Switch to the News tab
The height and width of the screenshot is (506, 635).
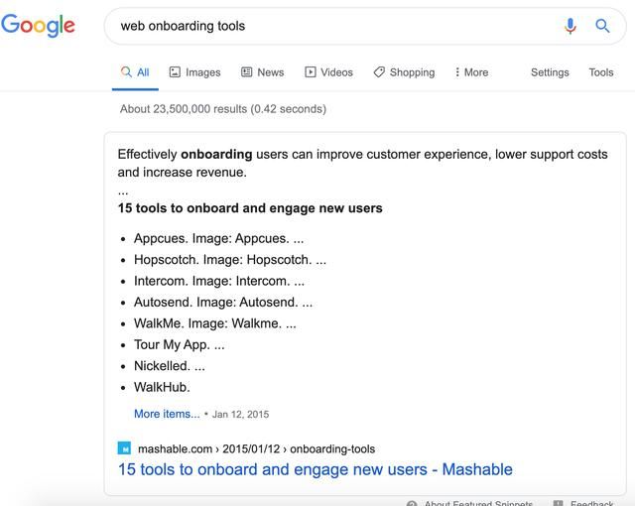262,72
